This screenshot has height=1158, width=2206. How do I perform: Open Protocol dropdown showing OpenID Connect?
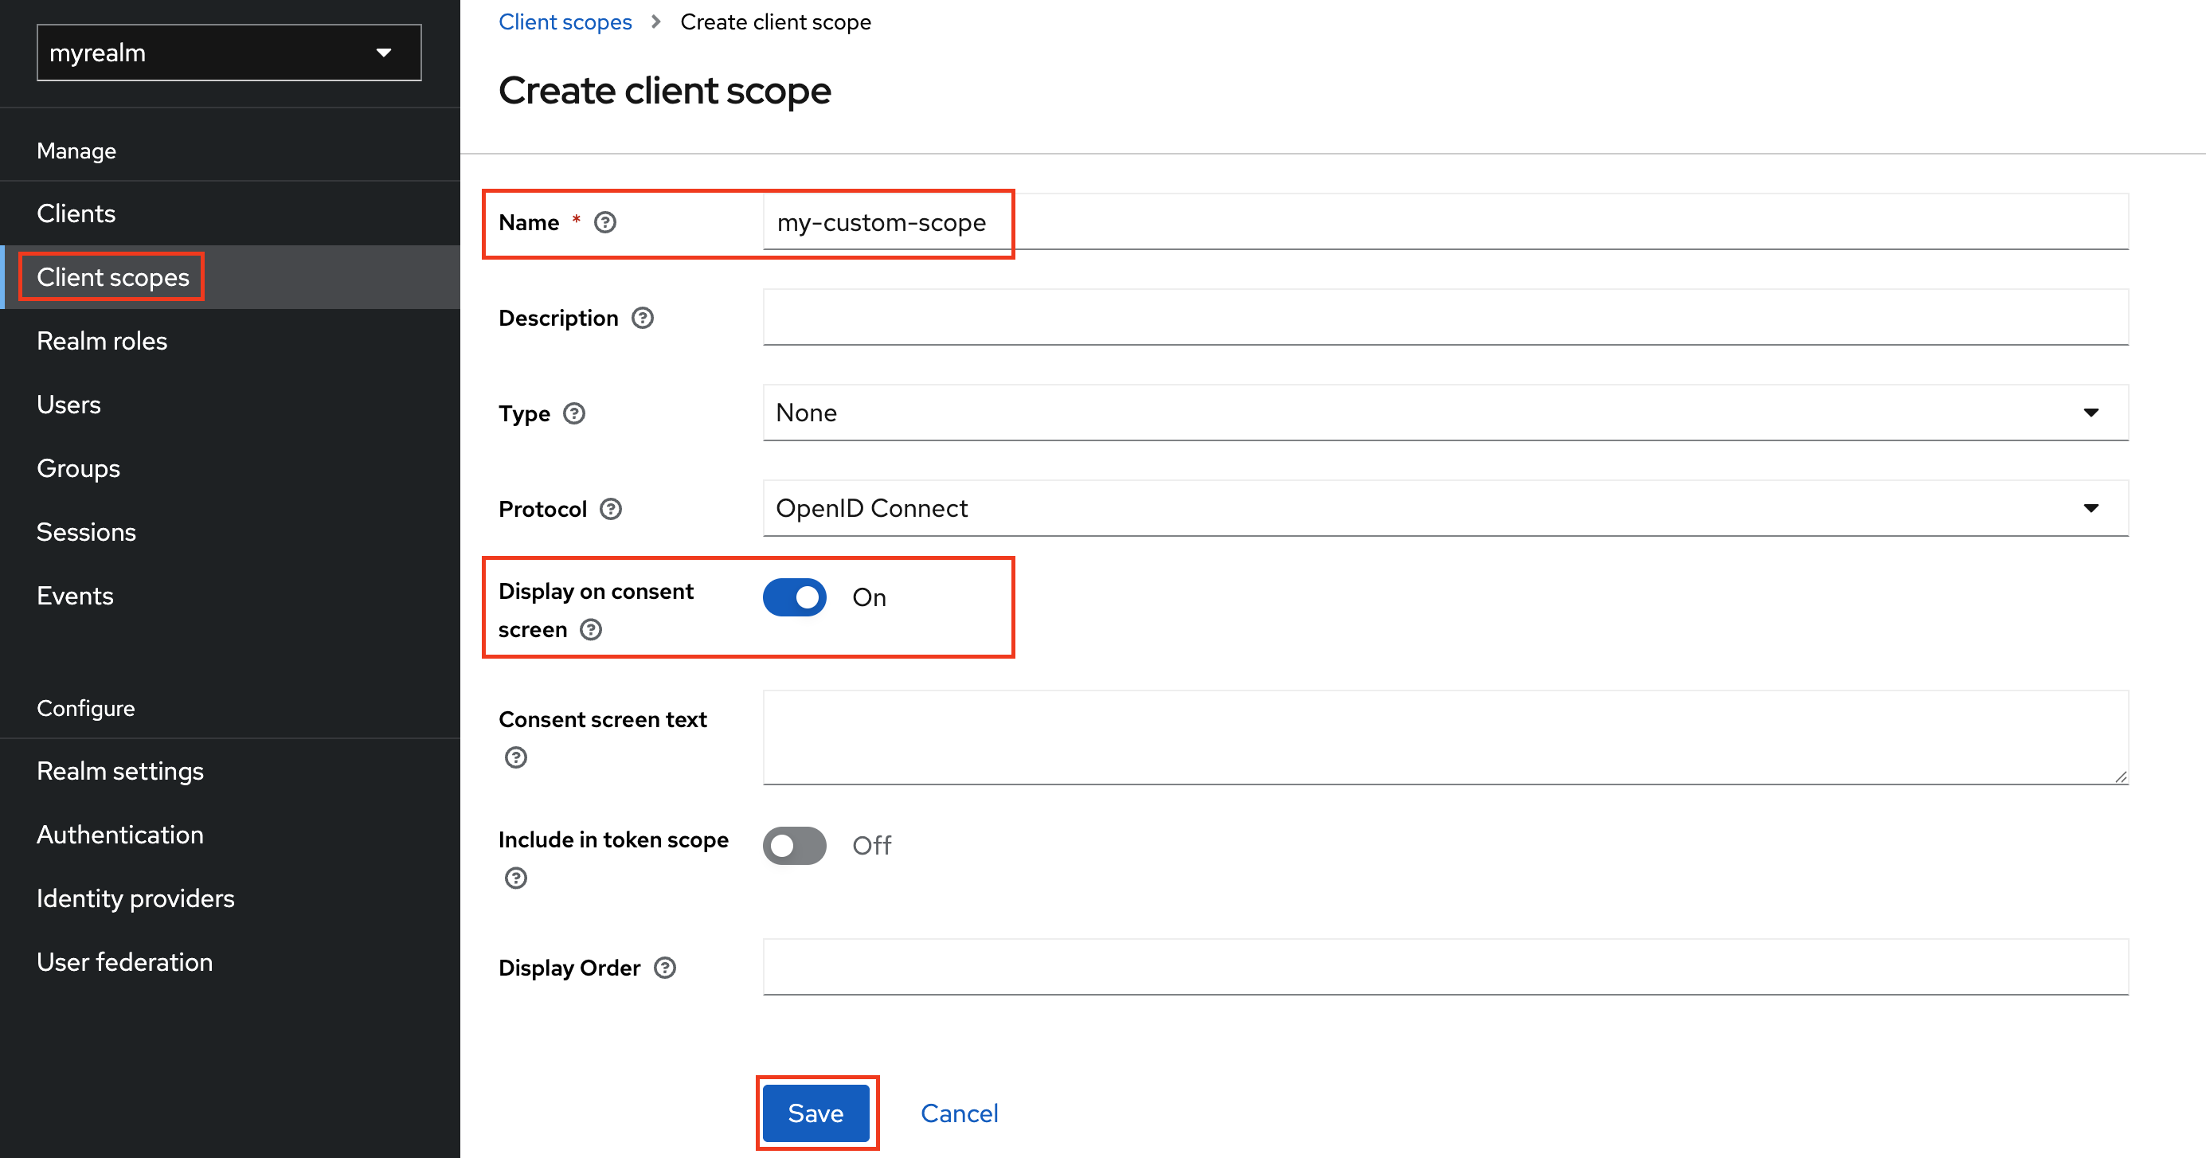click(1445, 509)
